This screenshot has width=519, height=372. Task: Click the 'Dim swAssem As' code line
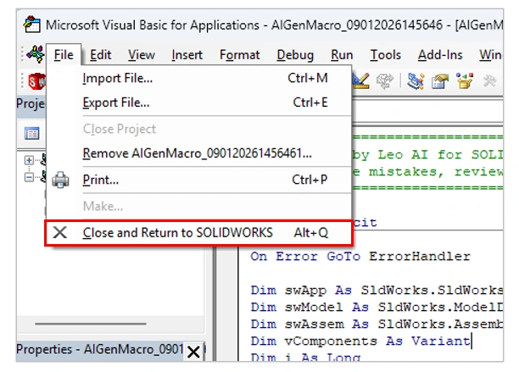pos(377,324)
